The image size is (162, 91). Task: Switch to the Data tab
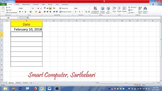pos(43,5)
